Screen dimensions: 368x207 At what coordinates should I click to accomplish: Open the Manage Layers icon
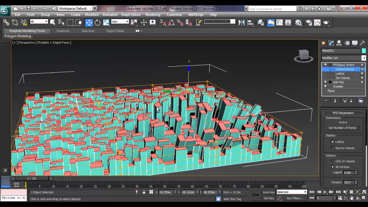pyautogui.click(x=261, y=22)
